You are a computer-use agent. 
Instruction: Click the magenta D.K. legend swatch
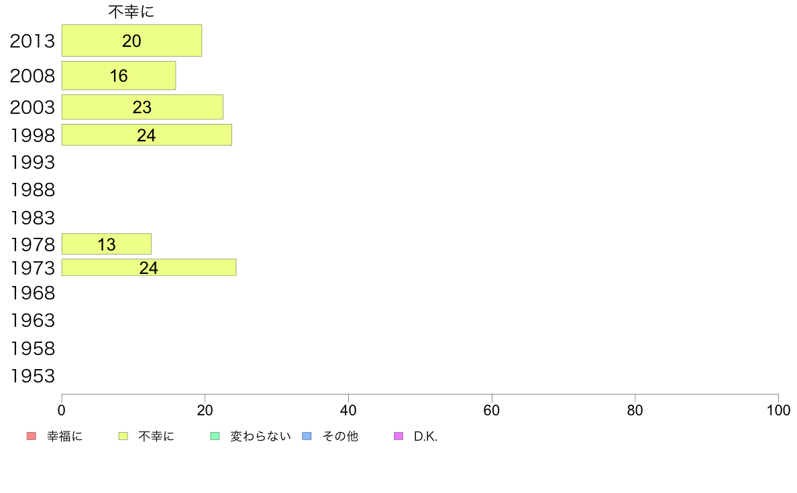tap(398, 436)
